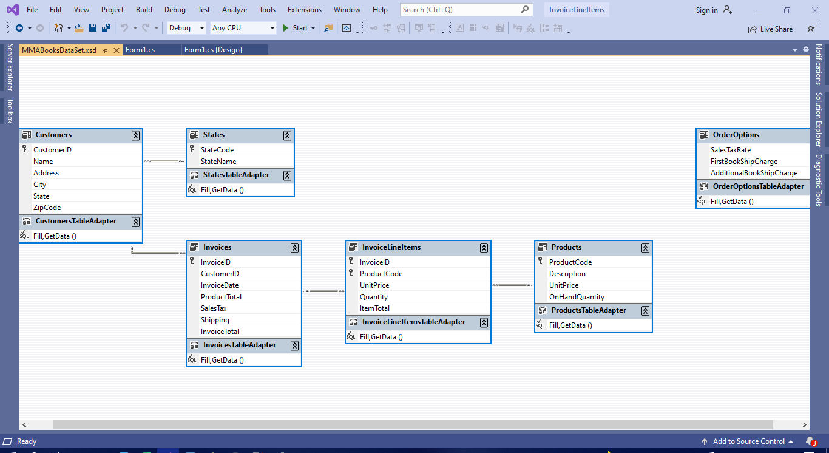
Task: Close the MMABooksDataSet.xsd tab
Action: click(117, 50)
